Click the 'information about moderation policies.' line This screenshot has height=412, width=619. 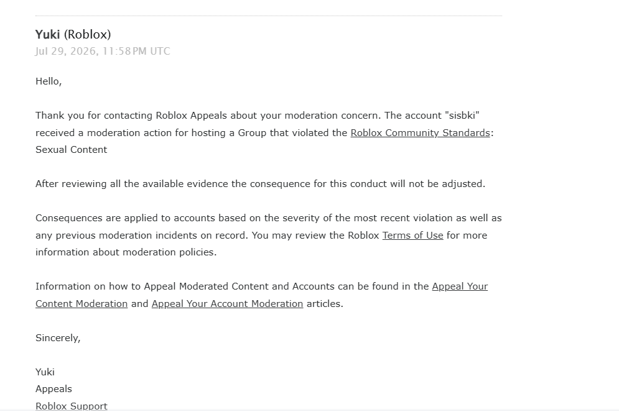click(126, 252)
